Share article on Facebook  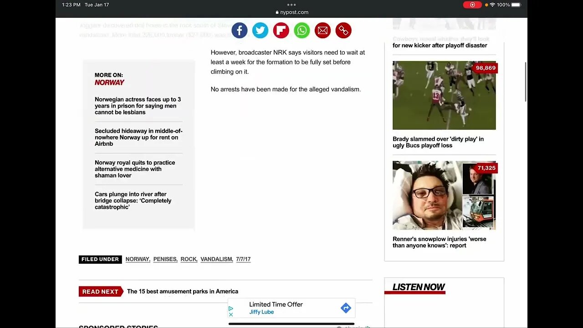click(240, 31)
